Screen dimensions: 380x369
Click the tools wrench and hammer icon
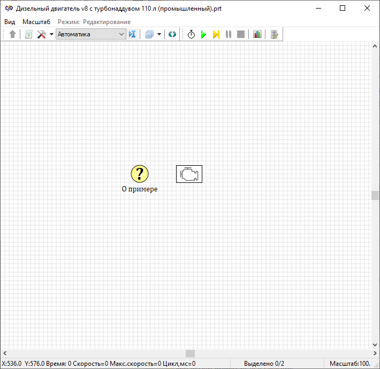point(41,34)
